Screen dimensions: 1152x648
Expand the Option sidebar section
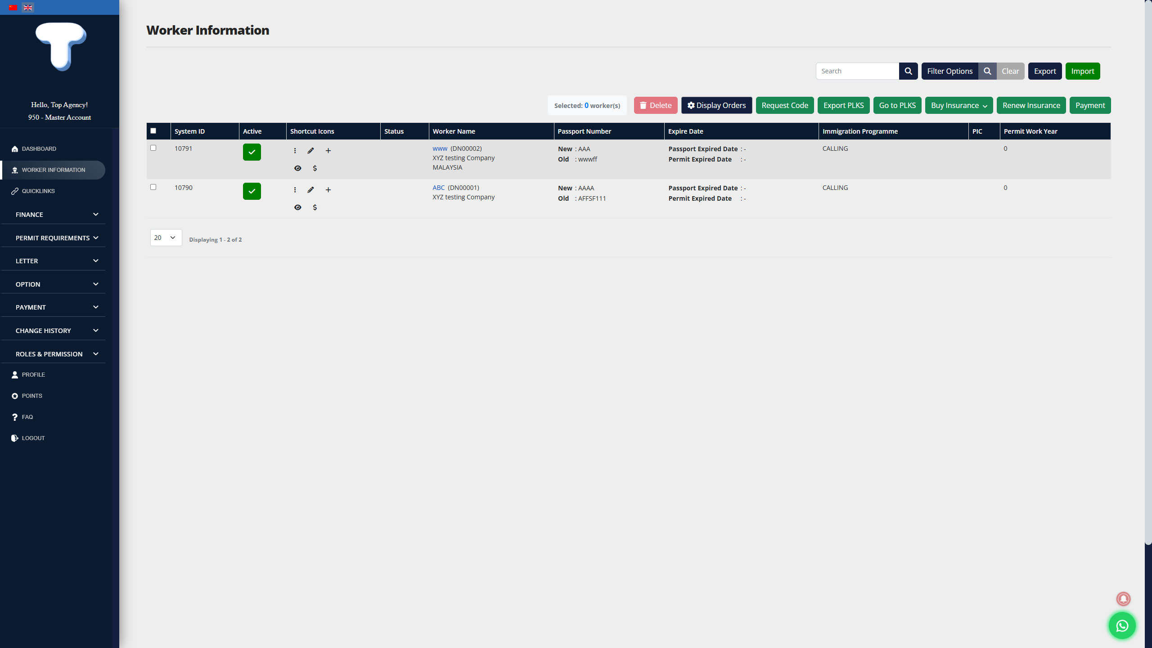(x=53, y=284)
